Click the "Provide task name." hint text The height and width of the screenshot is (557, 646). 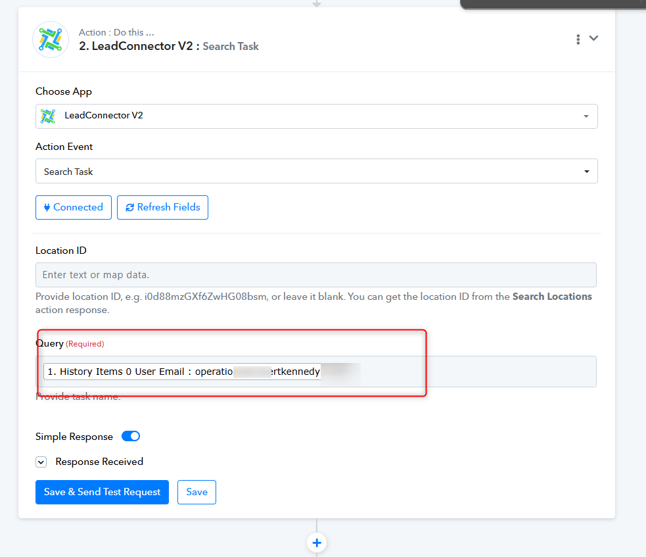tap(78, 397)
